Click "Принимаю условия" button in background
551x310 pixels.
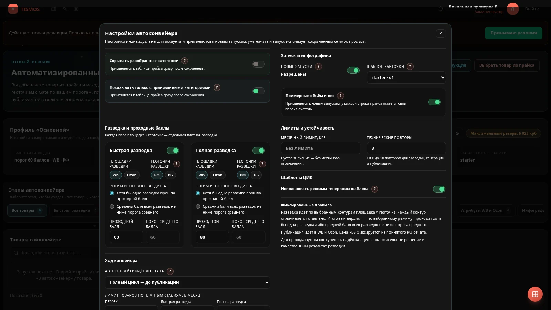pos(513,33)
